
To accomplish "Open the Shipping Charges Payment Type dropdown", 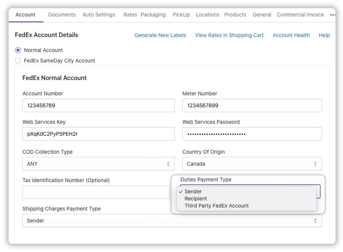I will 172,221.
